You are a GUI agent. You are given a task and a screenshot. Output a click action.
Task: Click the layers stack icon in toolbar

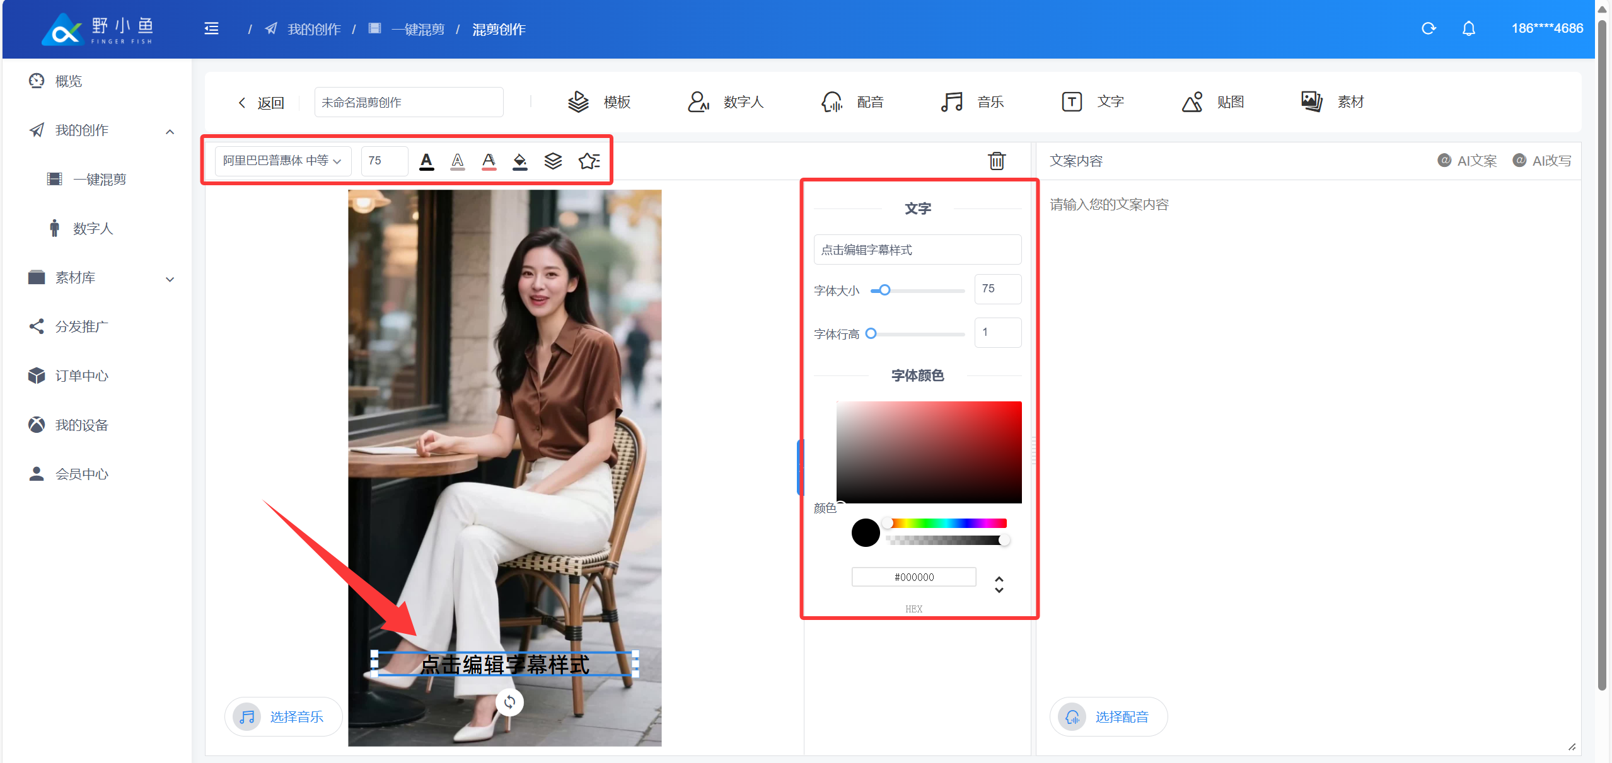click(553, 161)
